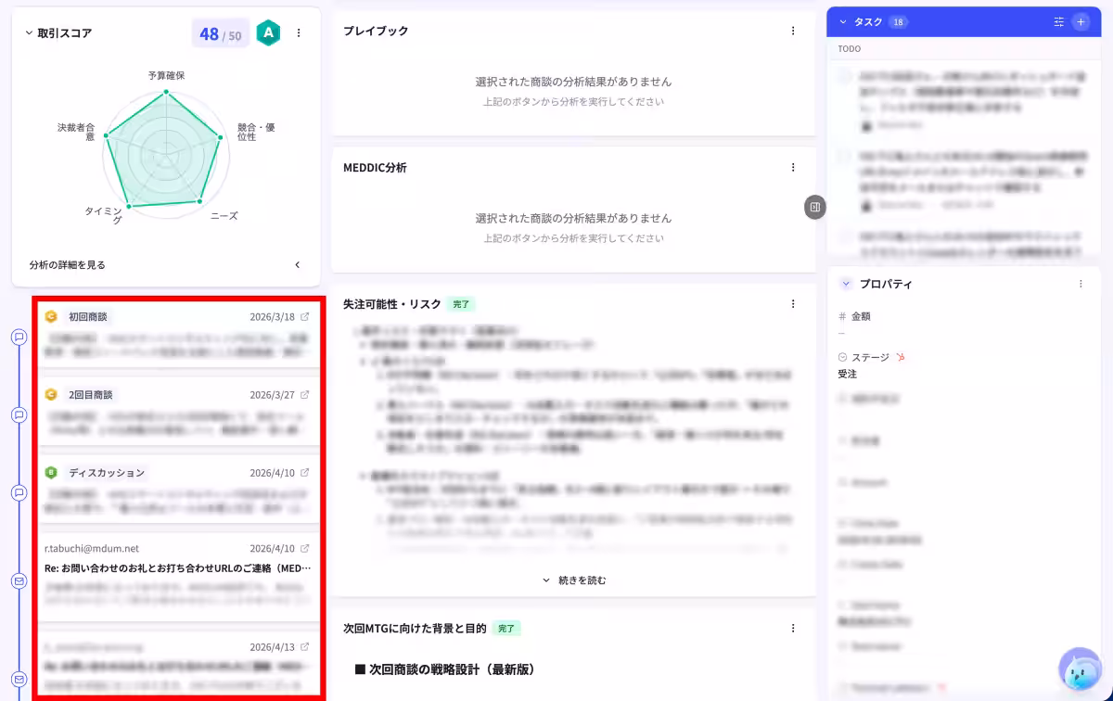Viewport: 1113px width, 701px height.
Task: Select timeline chat marker beside 2回目商談
Action: point(19,414)
